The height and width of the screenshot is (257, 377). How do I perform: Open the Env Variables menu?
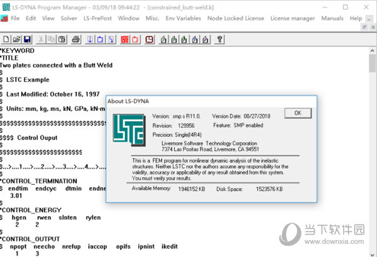coord(183,18)
